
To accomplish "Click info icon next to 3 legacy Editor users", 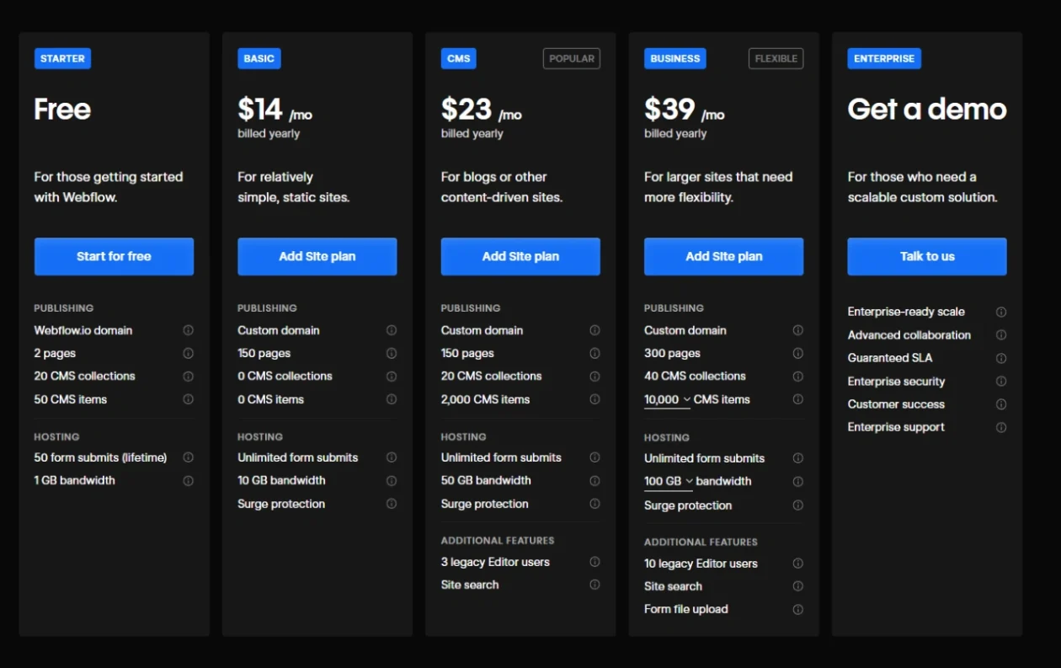I will (x=594, y=562).
